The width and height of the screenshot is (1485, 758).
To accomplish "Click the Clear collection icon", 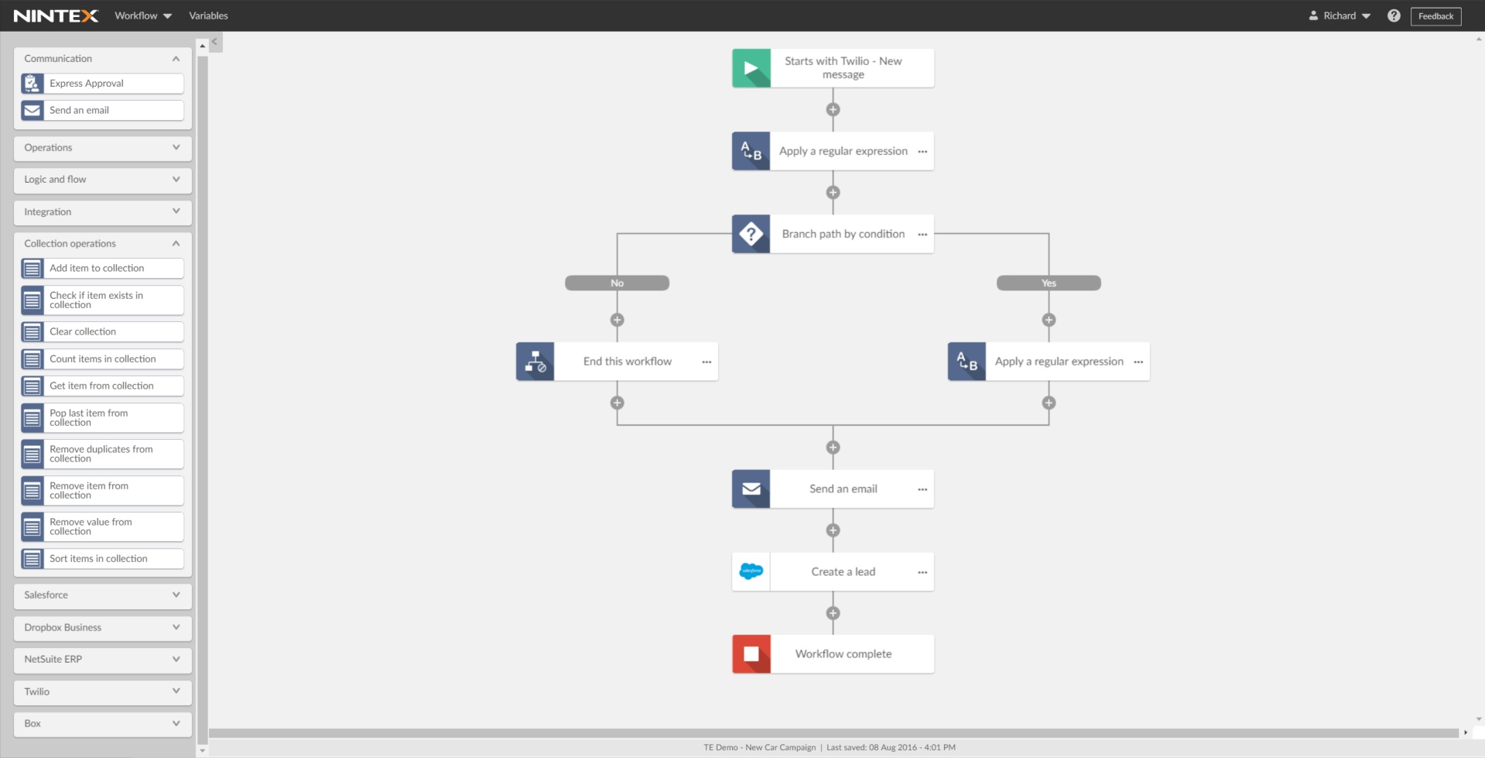I will (x=33, y=332).
